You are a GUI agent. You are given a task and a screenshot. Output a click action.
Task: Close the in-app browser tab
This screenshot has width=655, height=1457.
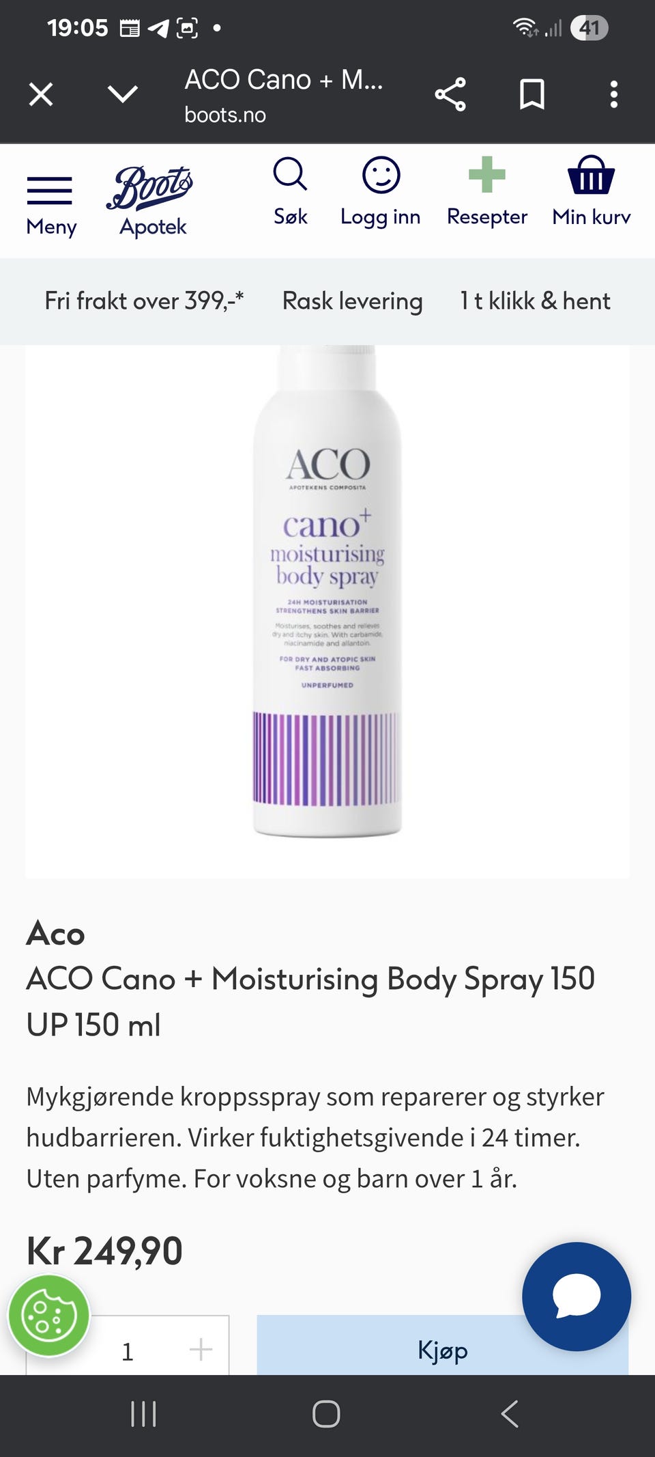pos(41,94)
